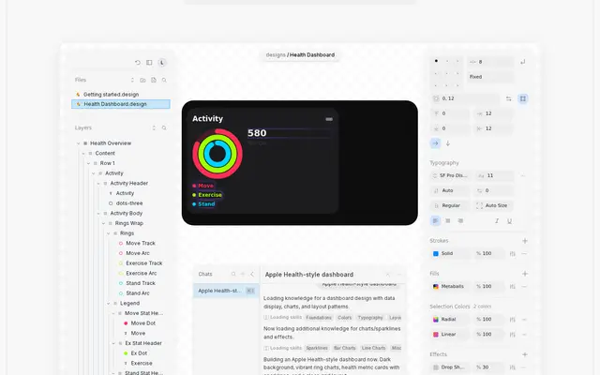The width and height of the screenshot is (600, 375).
Task: Collapse the Content layer chevron
Action: [83, 153]
